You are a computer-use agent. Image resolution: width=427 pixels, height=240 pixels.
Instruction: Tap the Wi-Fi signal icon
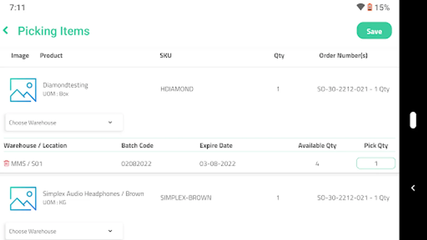360,7
